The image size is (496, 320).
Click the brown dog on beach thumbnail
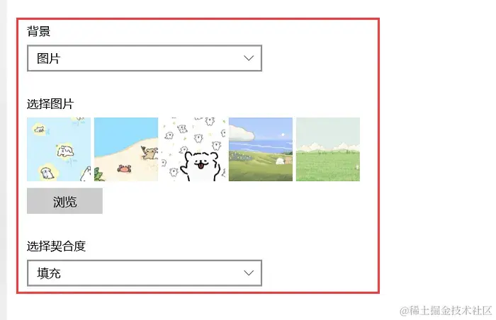150,153
